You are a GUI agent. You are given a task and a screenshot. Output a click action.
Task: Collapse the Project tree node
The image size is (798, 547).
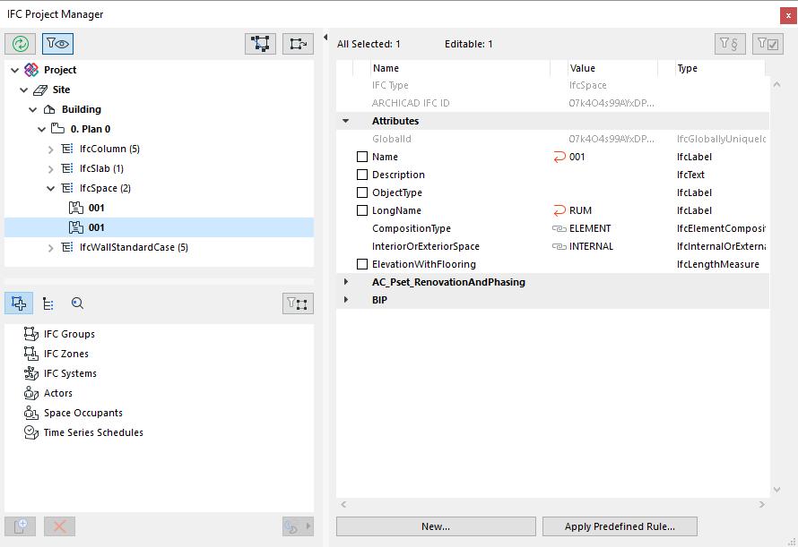coord(14,70)
